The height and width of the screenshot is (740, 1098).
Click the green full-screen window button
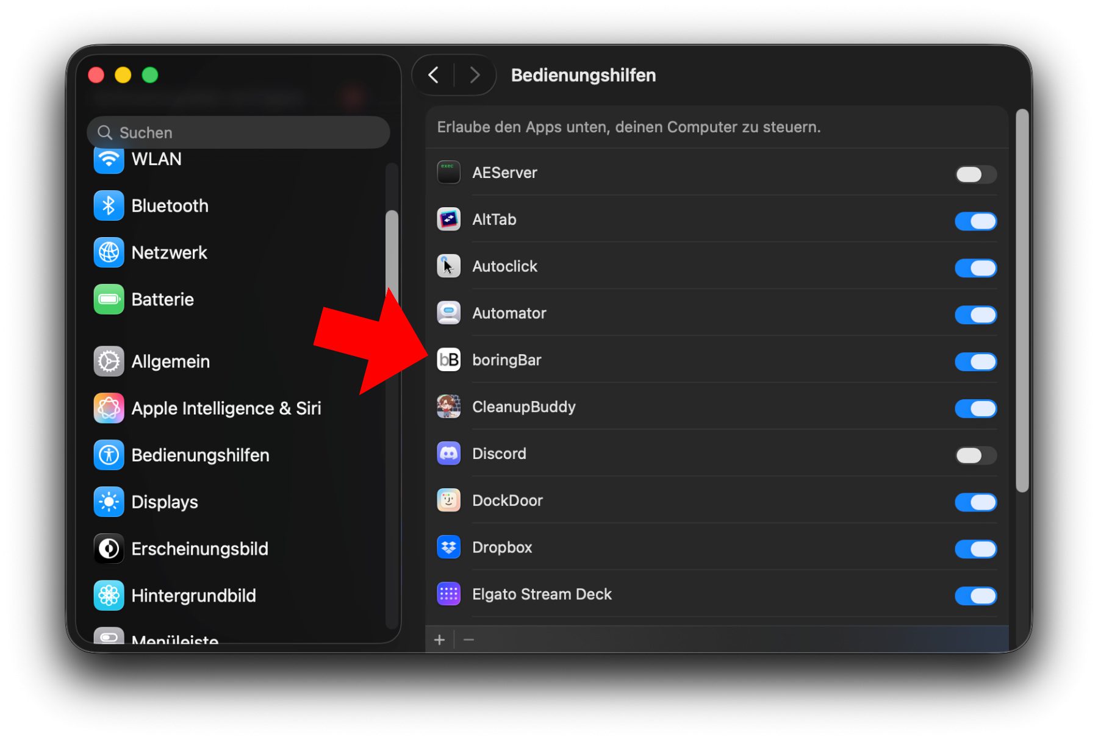(x=150, y=75)
